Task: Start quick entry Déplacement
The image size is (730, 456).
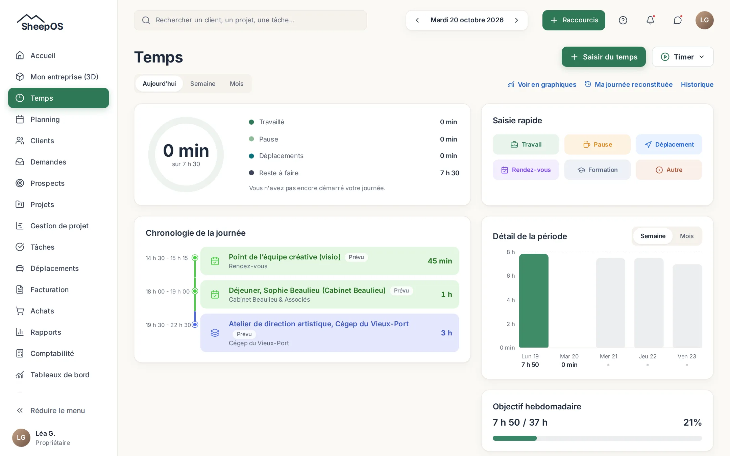Action: 669,145
